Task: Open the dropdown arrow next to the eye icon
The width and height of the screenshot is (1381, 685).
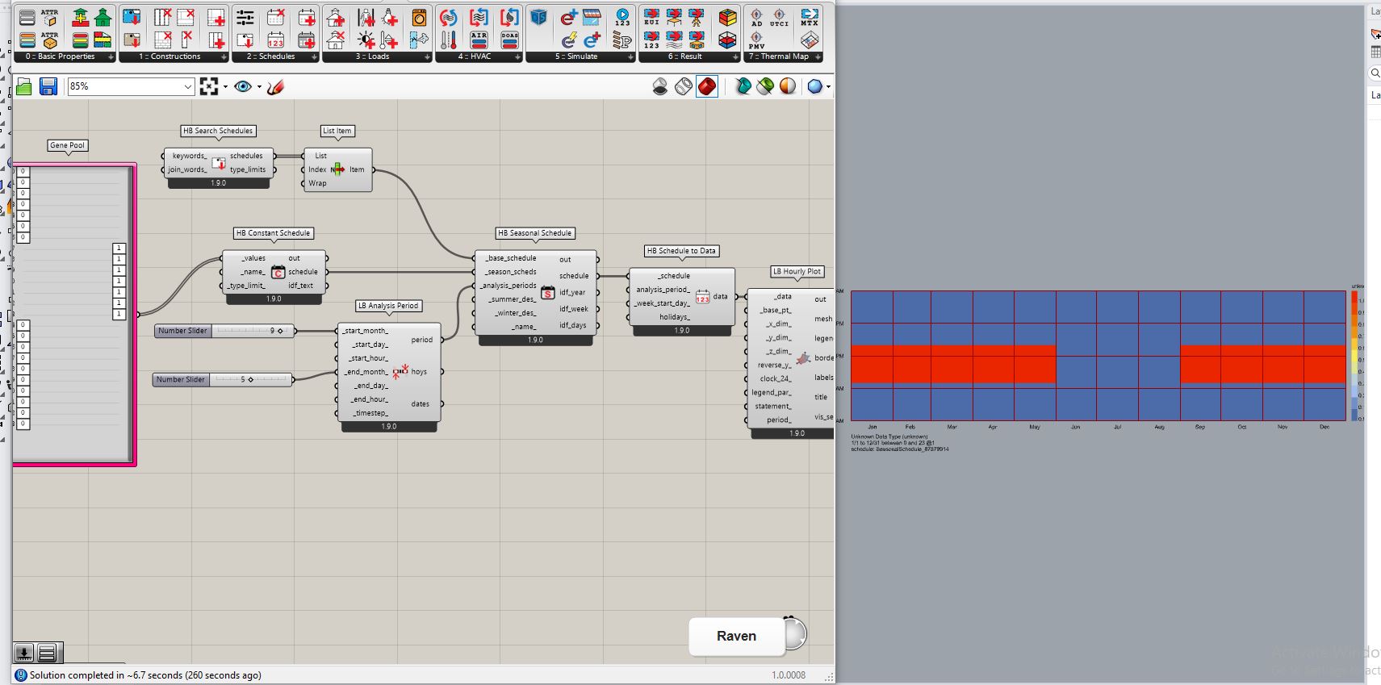Action: [259, 86]
